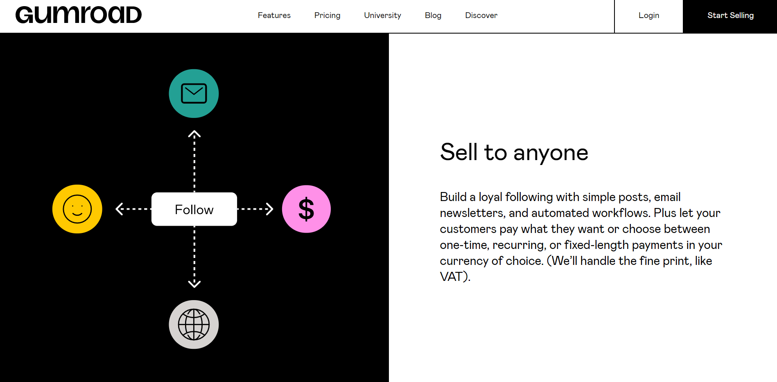This screenshot has width=777, height=382.
Task: Click the upward dashed arrow head
Action: pos(194,134)
